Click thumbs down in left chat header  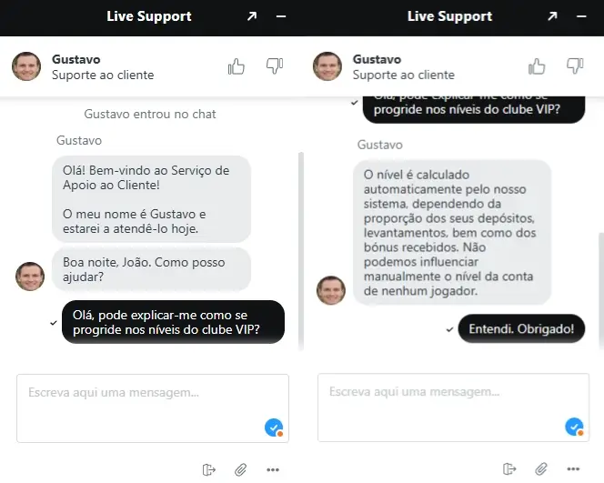coord(275,65)
